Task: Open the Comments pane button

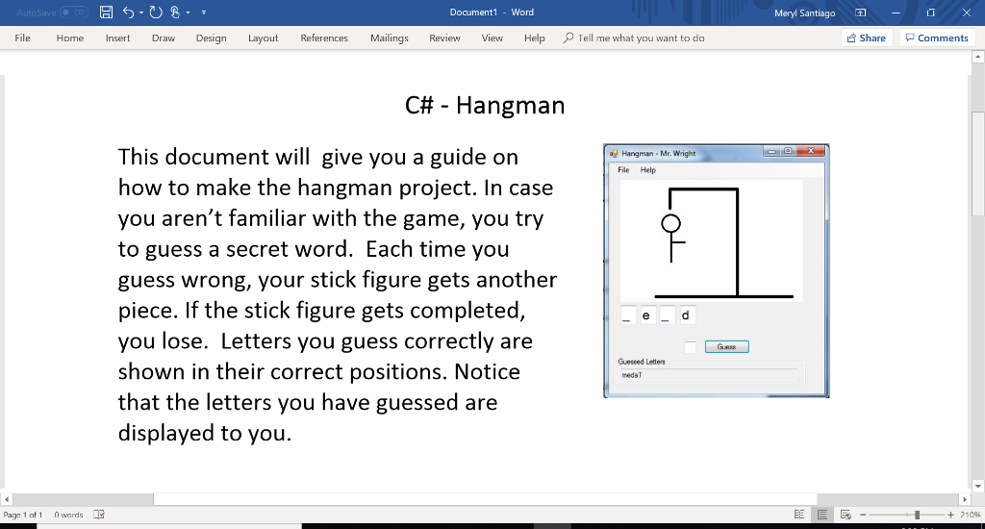Action: click(x=937, y=38)
